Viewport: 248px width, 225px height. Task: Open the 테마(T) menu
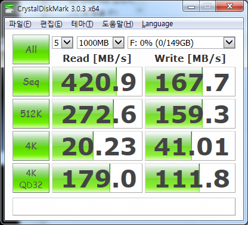82,24
